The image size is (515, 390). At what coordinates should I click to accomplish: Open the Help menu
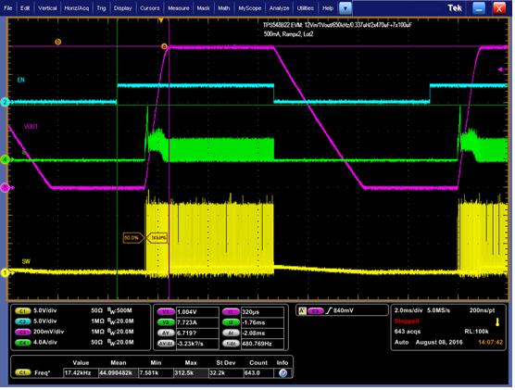click(x=328, y=8)
